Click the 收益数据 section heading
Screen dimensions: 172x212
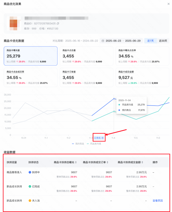(x=9, y=152)
